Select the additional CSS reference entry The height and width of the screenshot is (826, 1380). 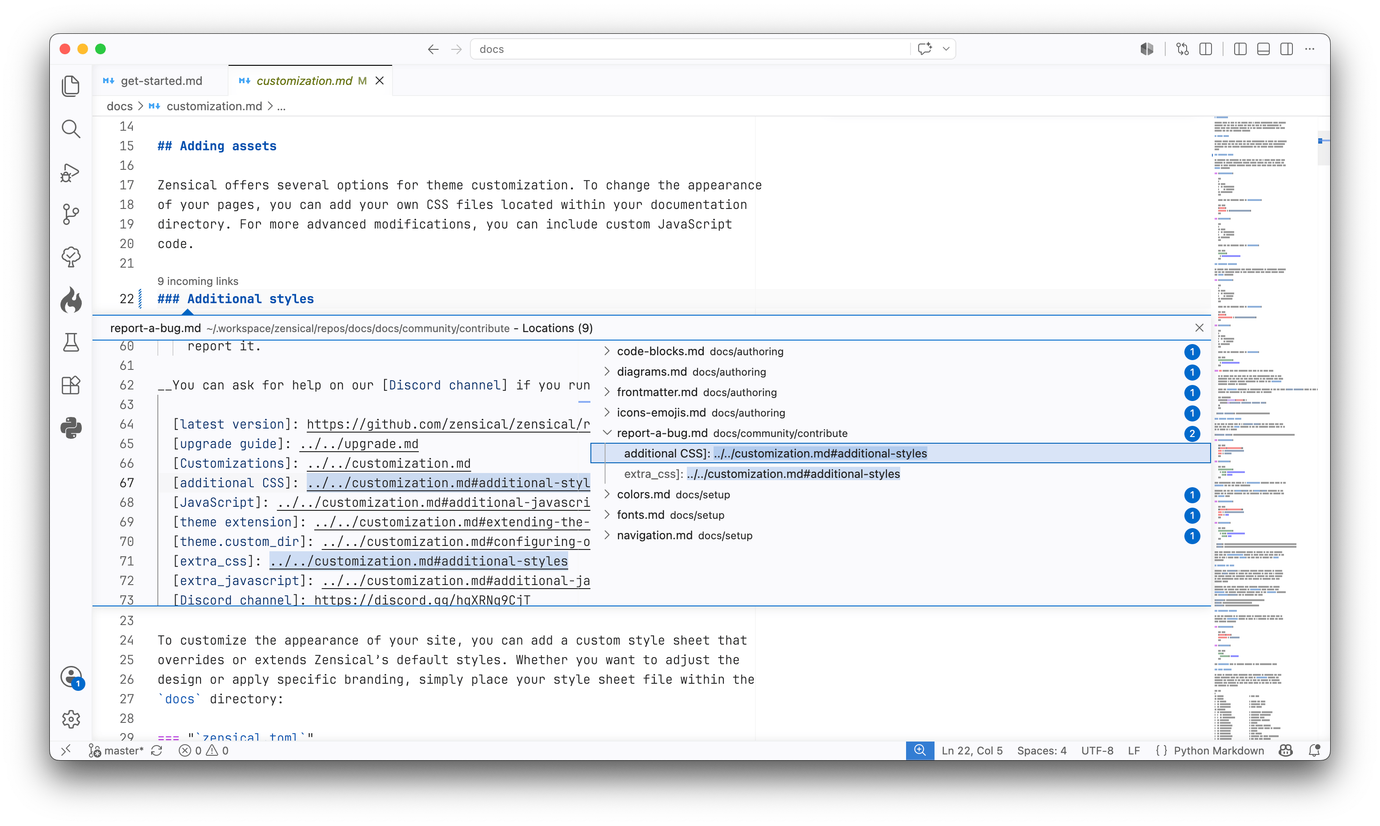pyautogui.click(x=900, y=453)
